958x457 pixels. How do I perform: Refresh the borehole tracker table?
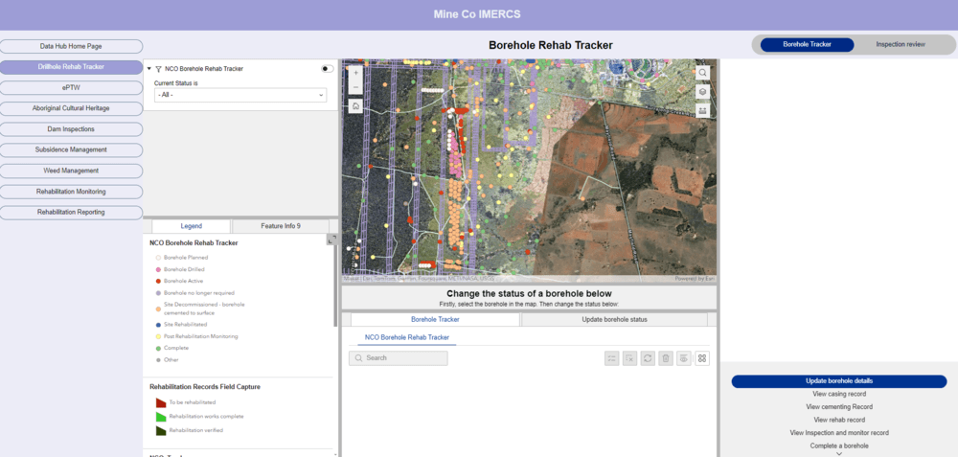pyautogui.click(x=648, y=358)
